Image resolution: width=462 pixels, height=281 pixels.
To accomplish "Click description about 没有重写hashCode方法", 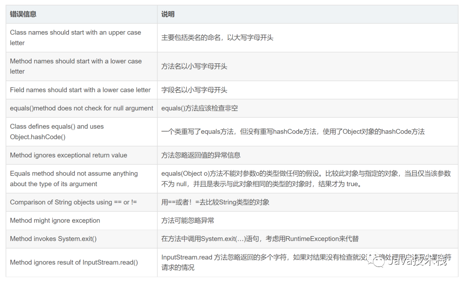I will click(x=308, y=132).
